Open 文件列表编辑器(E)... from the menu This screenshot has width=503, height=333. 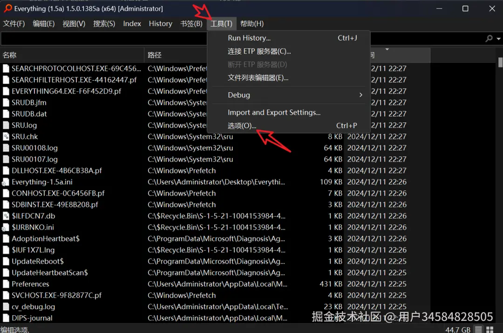(x=289, y=78)
